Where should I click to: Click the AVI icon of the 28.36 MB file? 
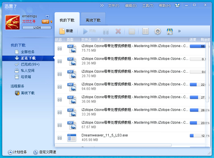pyautogui.click(x=72, y=61)
